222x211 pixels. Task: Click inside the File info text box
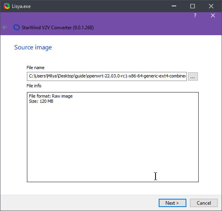(113, 137)
